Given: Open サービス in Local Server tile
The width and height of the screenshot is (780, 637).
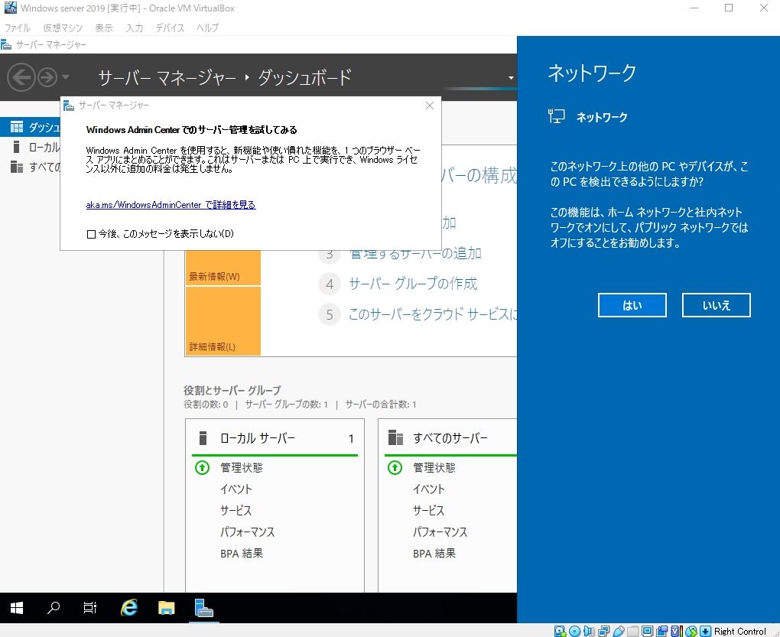Looking at the screenshot, I should [x=236, y=511].
